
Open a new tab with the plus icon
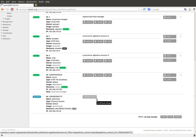(x=36, y=5)
